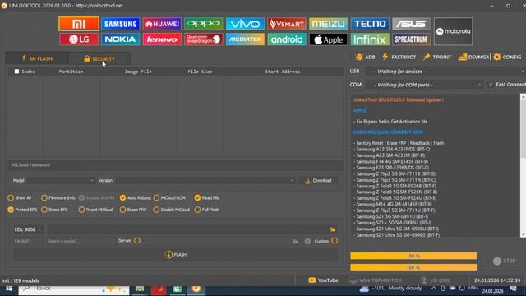Screen dimensions: 526x296
Task: Open the T.POINT test point viewer
Action: [437, 57]
